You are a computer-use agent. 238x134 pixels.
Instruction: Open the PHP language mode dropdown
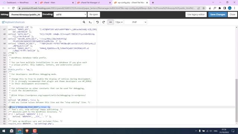pos(136,22)
